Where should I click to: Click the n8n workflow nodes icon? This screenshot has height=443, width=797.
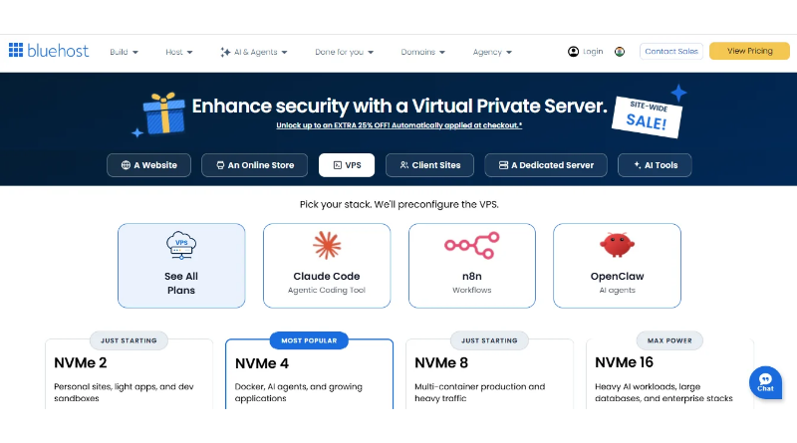[x=471, y=245]
